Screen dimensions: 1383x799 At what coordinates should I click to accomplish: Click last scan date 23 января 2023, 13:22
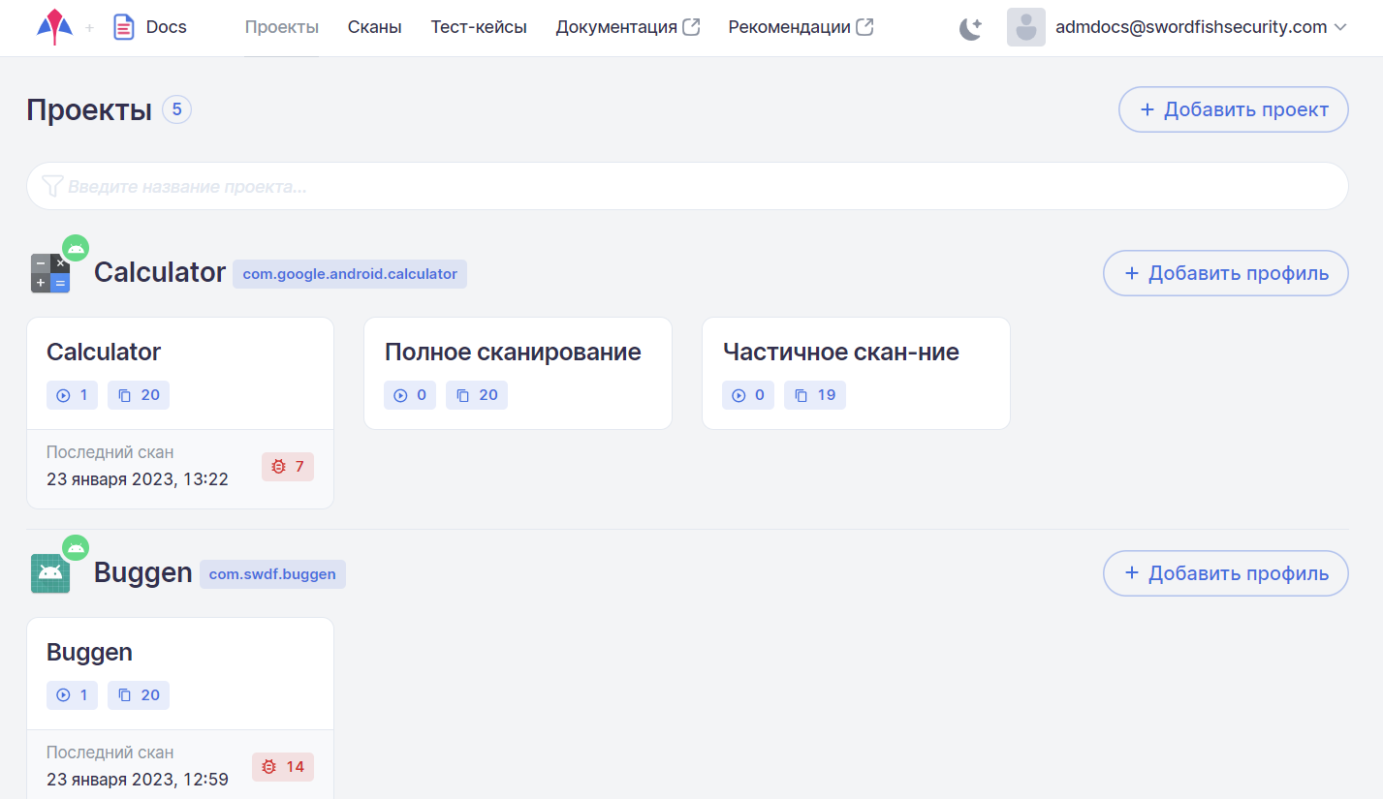(138, 478)
